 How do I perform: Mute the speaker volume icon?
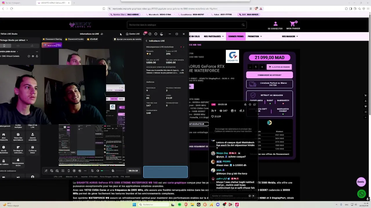pyautogui.click(x=98, y=171)
